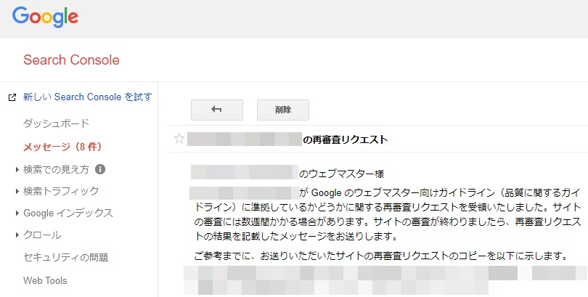The width and height of the screenshot is (588, 297).
Task: Open 新しい Search Console を試す link
Action: [87, 97]
